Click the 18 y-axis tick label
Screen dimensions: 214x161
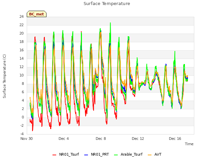(x=21, y=42)
